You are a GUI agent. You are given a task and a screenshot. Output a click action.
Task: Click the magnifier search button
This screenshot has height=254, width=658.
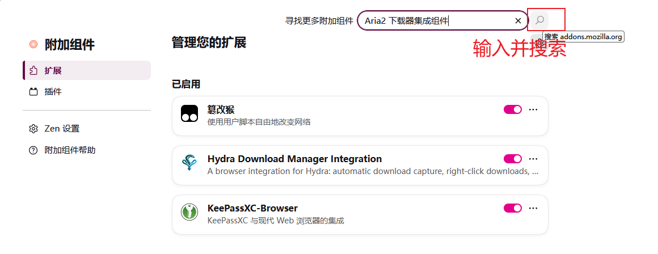(539, 20)
